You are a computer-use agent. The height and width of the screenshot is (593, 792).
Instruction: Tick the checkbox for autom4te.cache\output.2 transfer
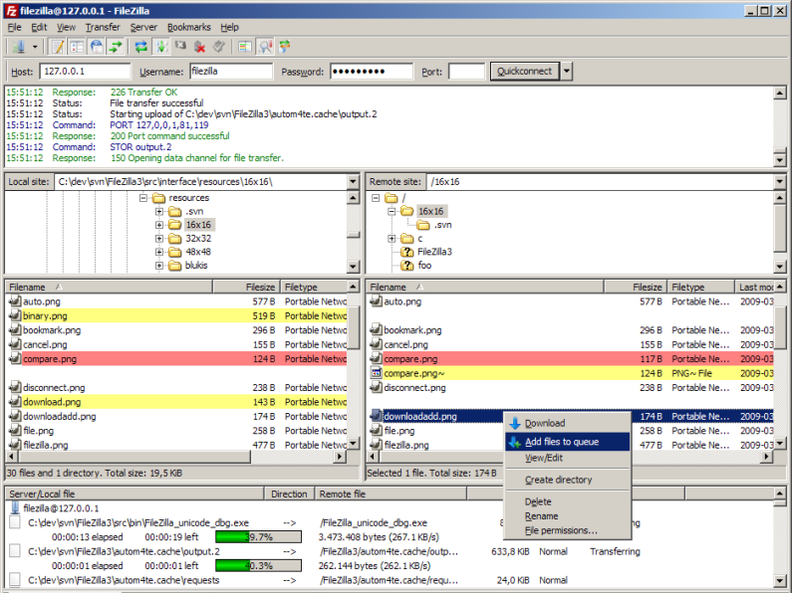click(x=15, y=550)
